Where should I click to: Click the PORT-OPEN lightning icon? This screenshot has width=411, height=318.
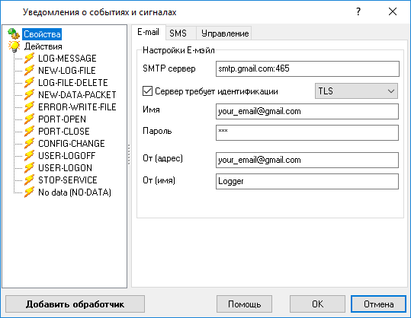tap(29, 119)
